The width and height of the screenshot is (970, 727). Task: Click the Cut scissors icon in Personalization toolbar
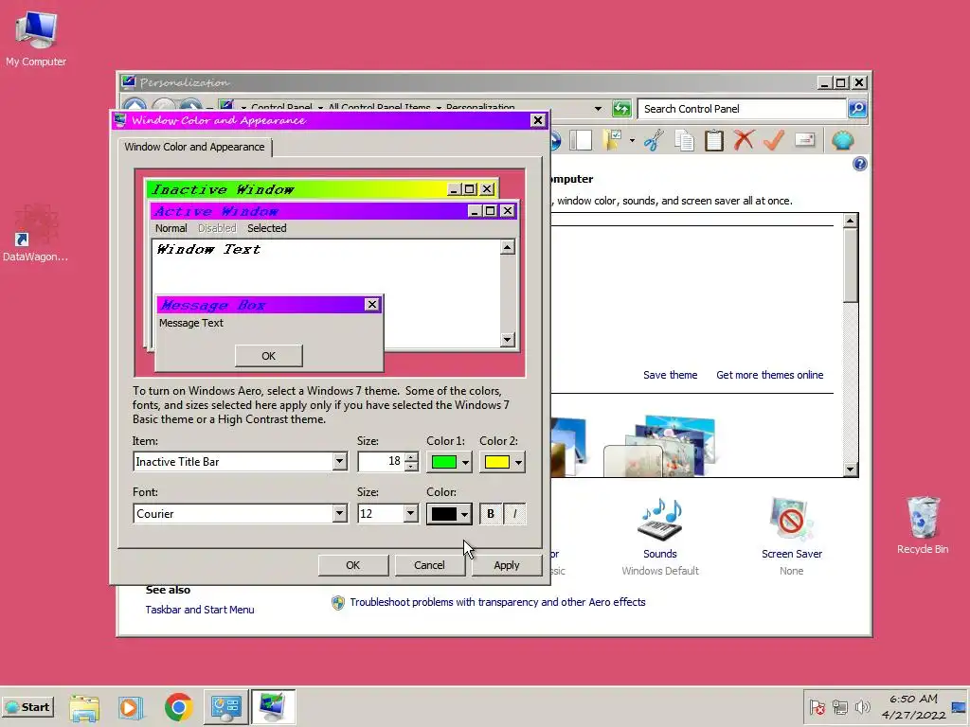tap(654, 140)
